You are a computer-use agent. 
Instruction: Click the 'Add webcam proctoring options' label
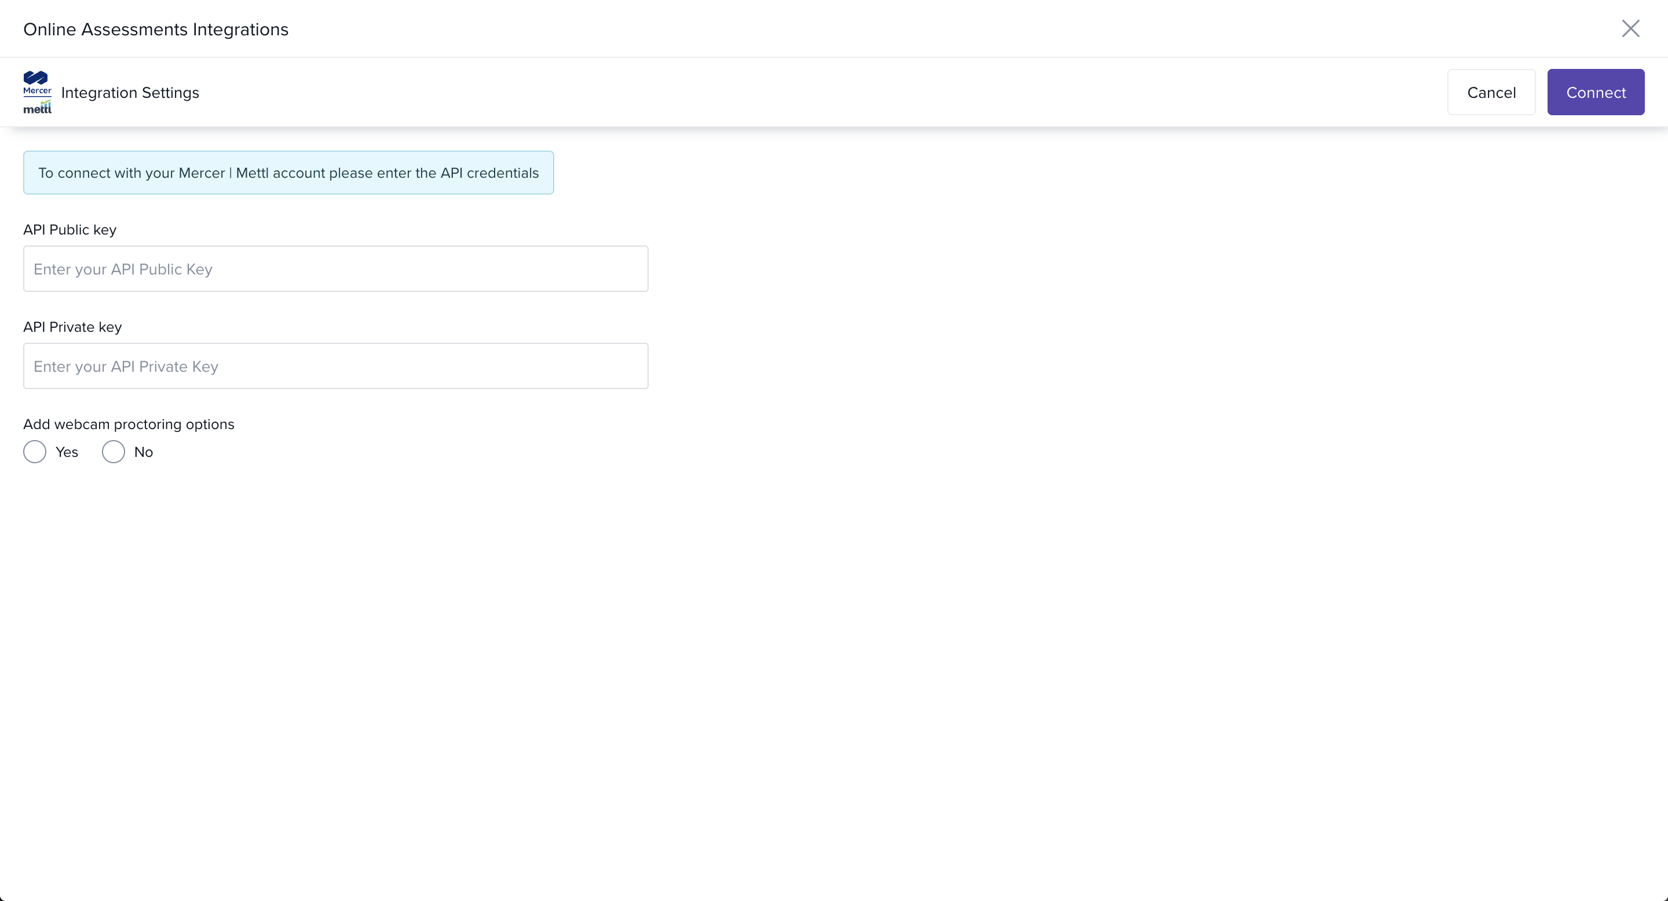(x=129, y=424)
